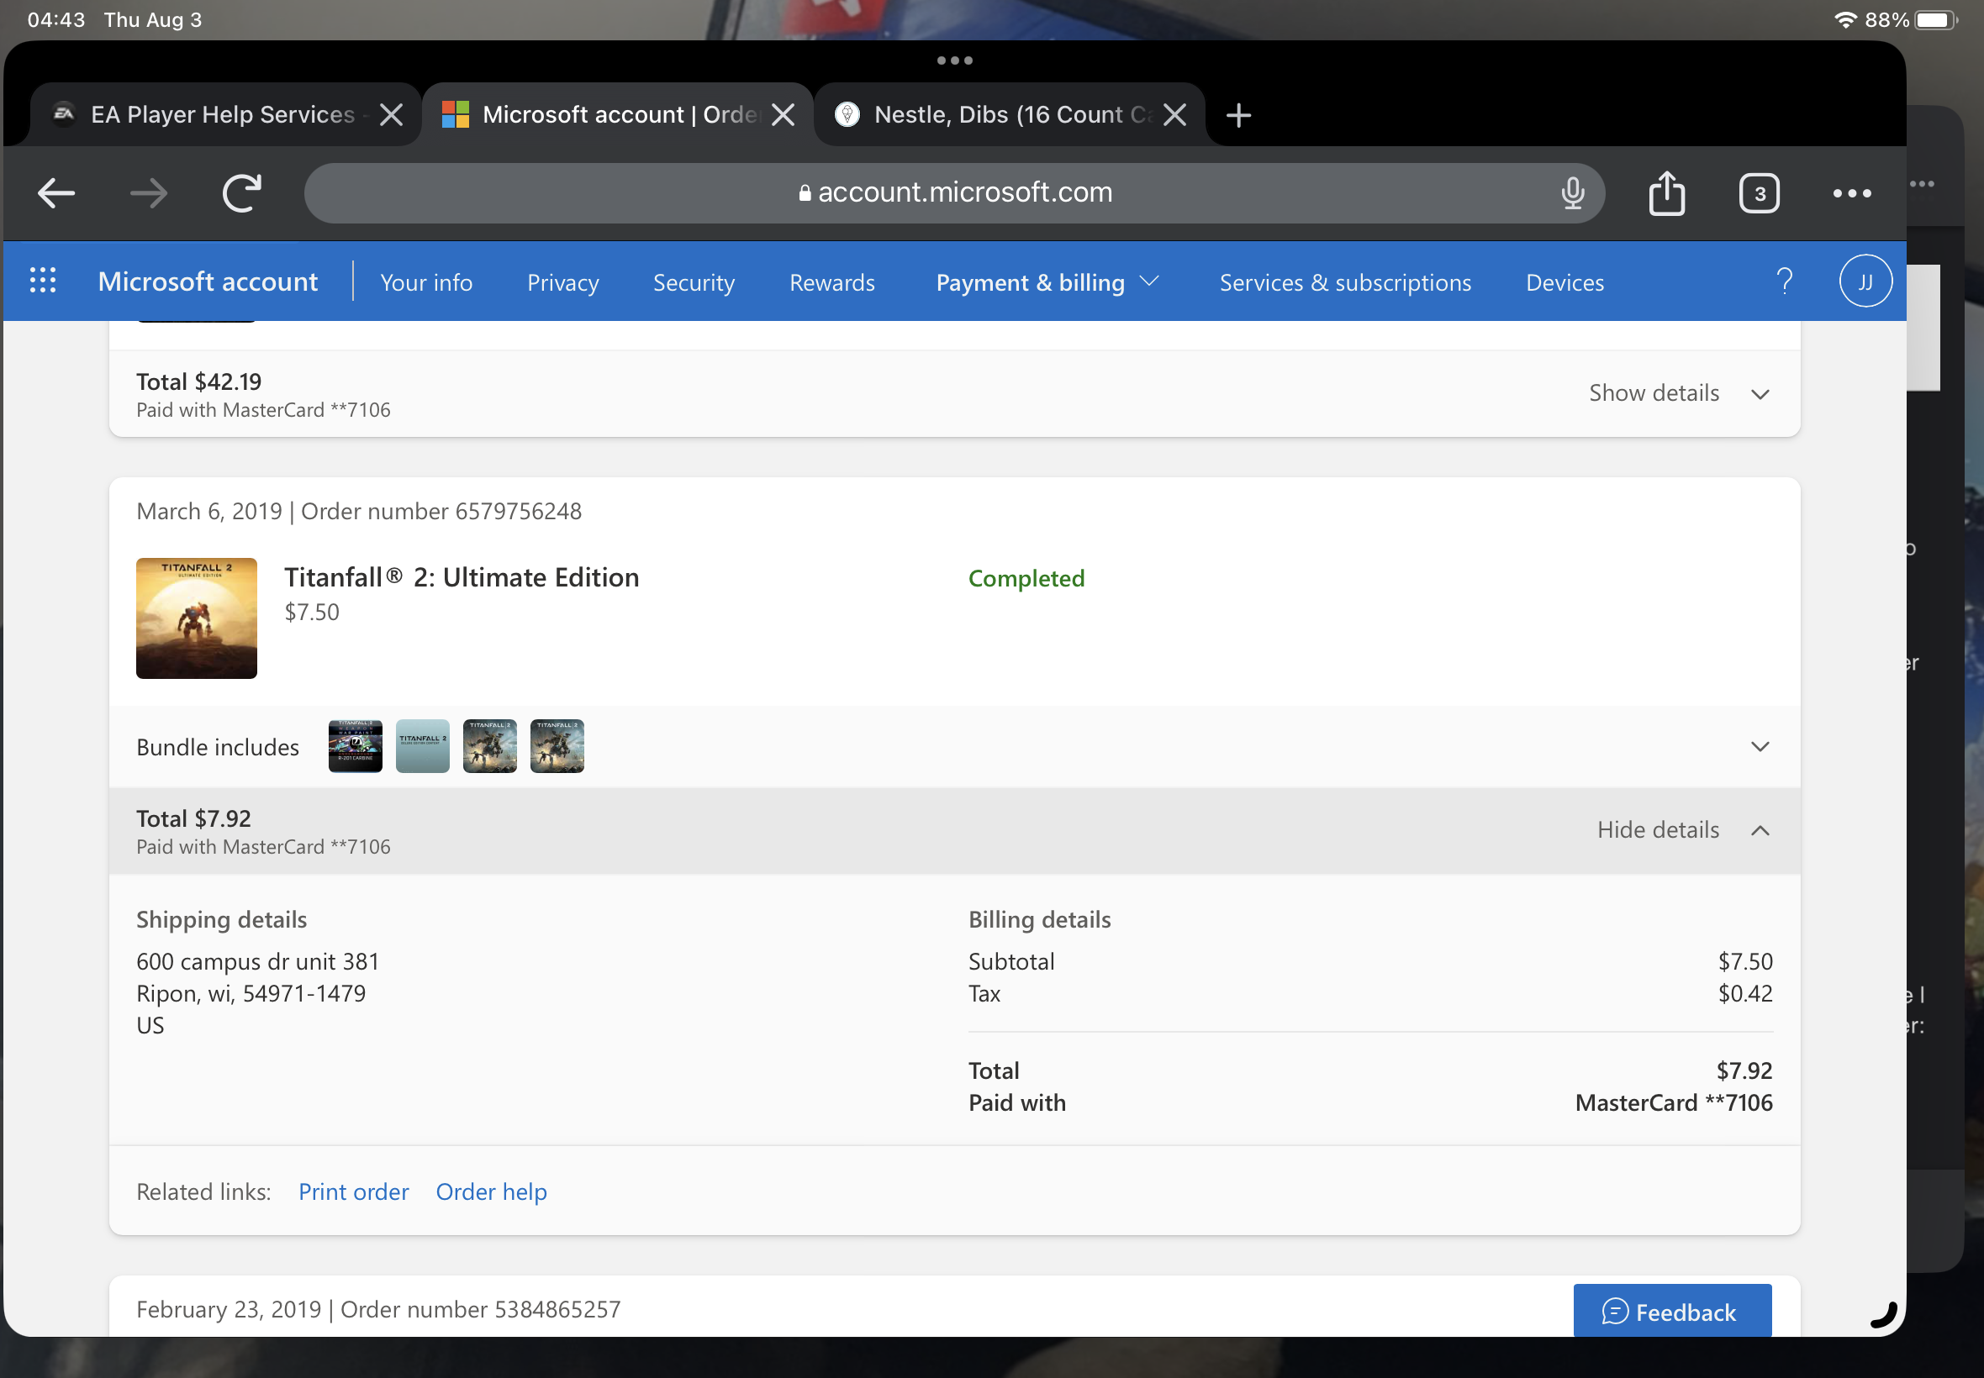Viewport: 1984px width, 1378px height.
Task: Click the second bundle item thumbnail
Action: pyautogui.click(x=422, y=746)
